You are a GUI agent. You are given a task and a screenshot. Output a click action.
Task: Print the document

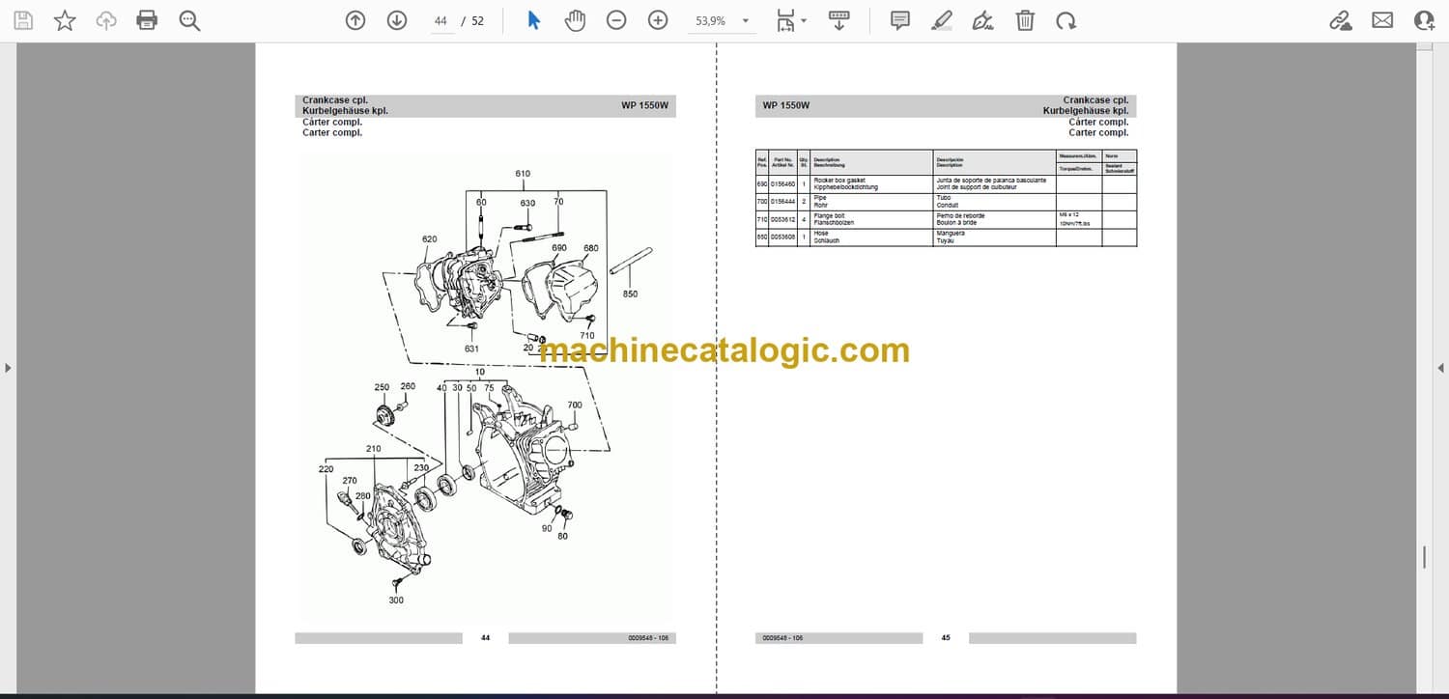147,20
